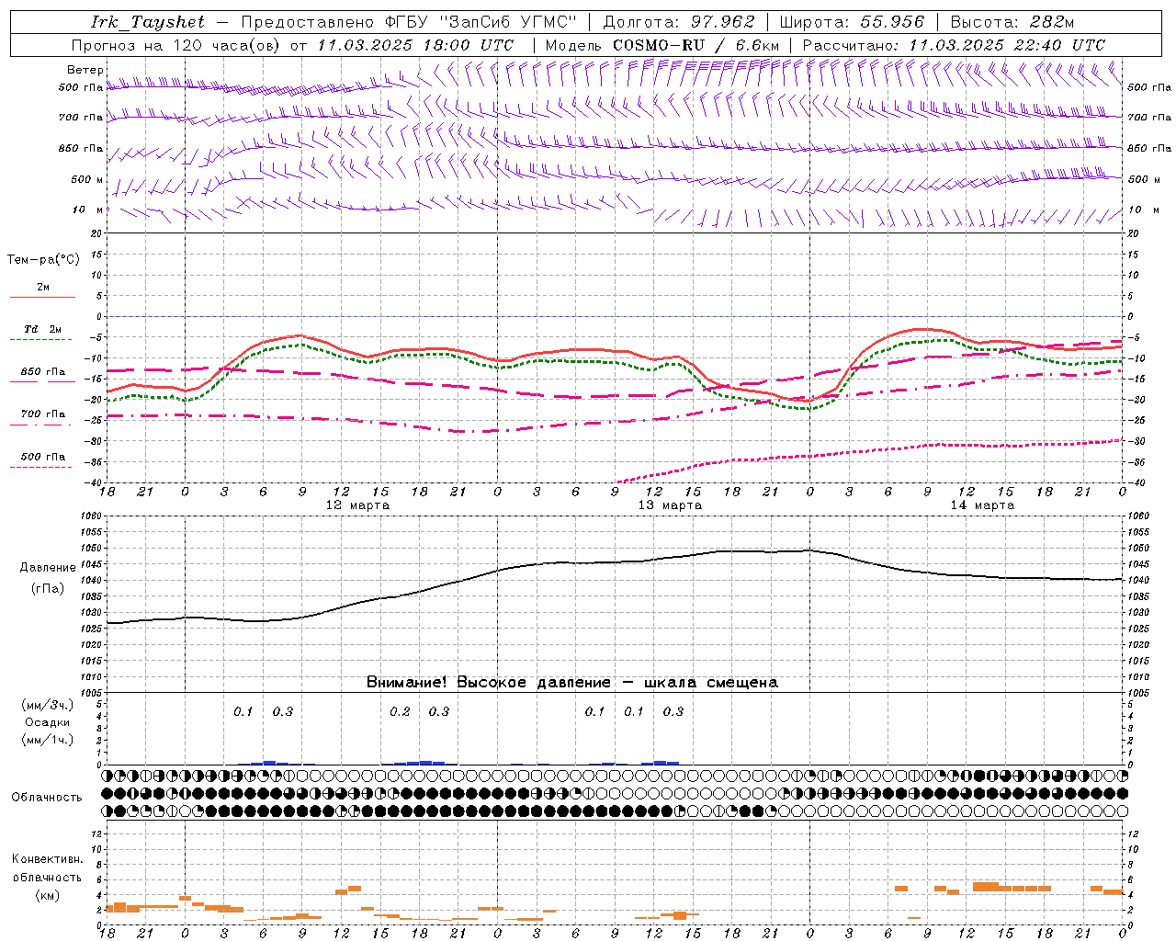The height and width of the screenshot is (941, 1176).
Task: Click the Td 2м legend label
Action: 43,329
